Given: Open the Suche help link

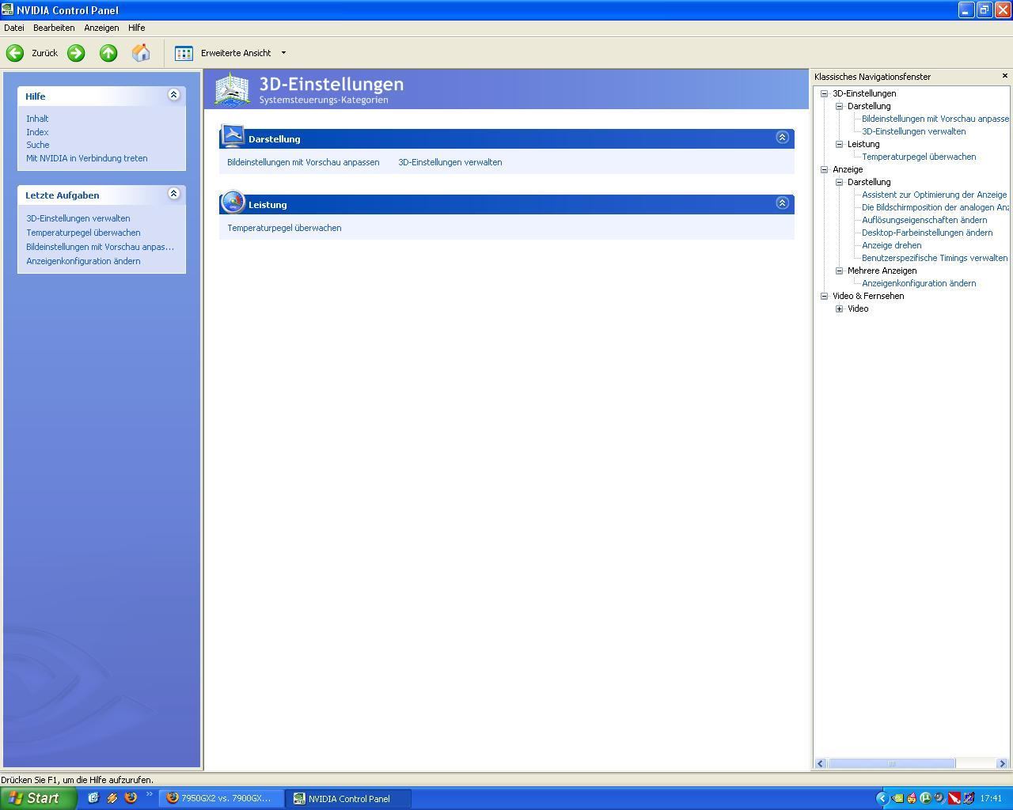Looking at the screenshot, I should (38, 145).
